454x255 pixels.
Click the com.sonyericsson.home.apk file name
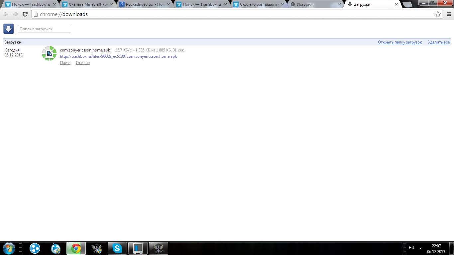coord(85,50)
